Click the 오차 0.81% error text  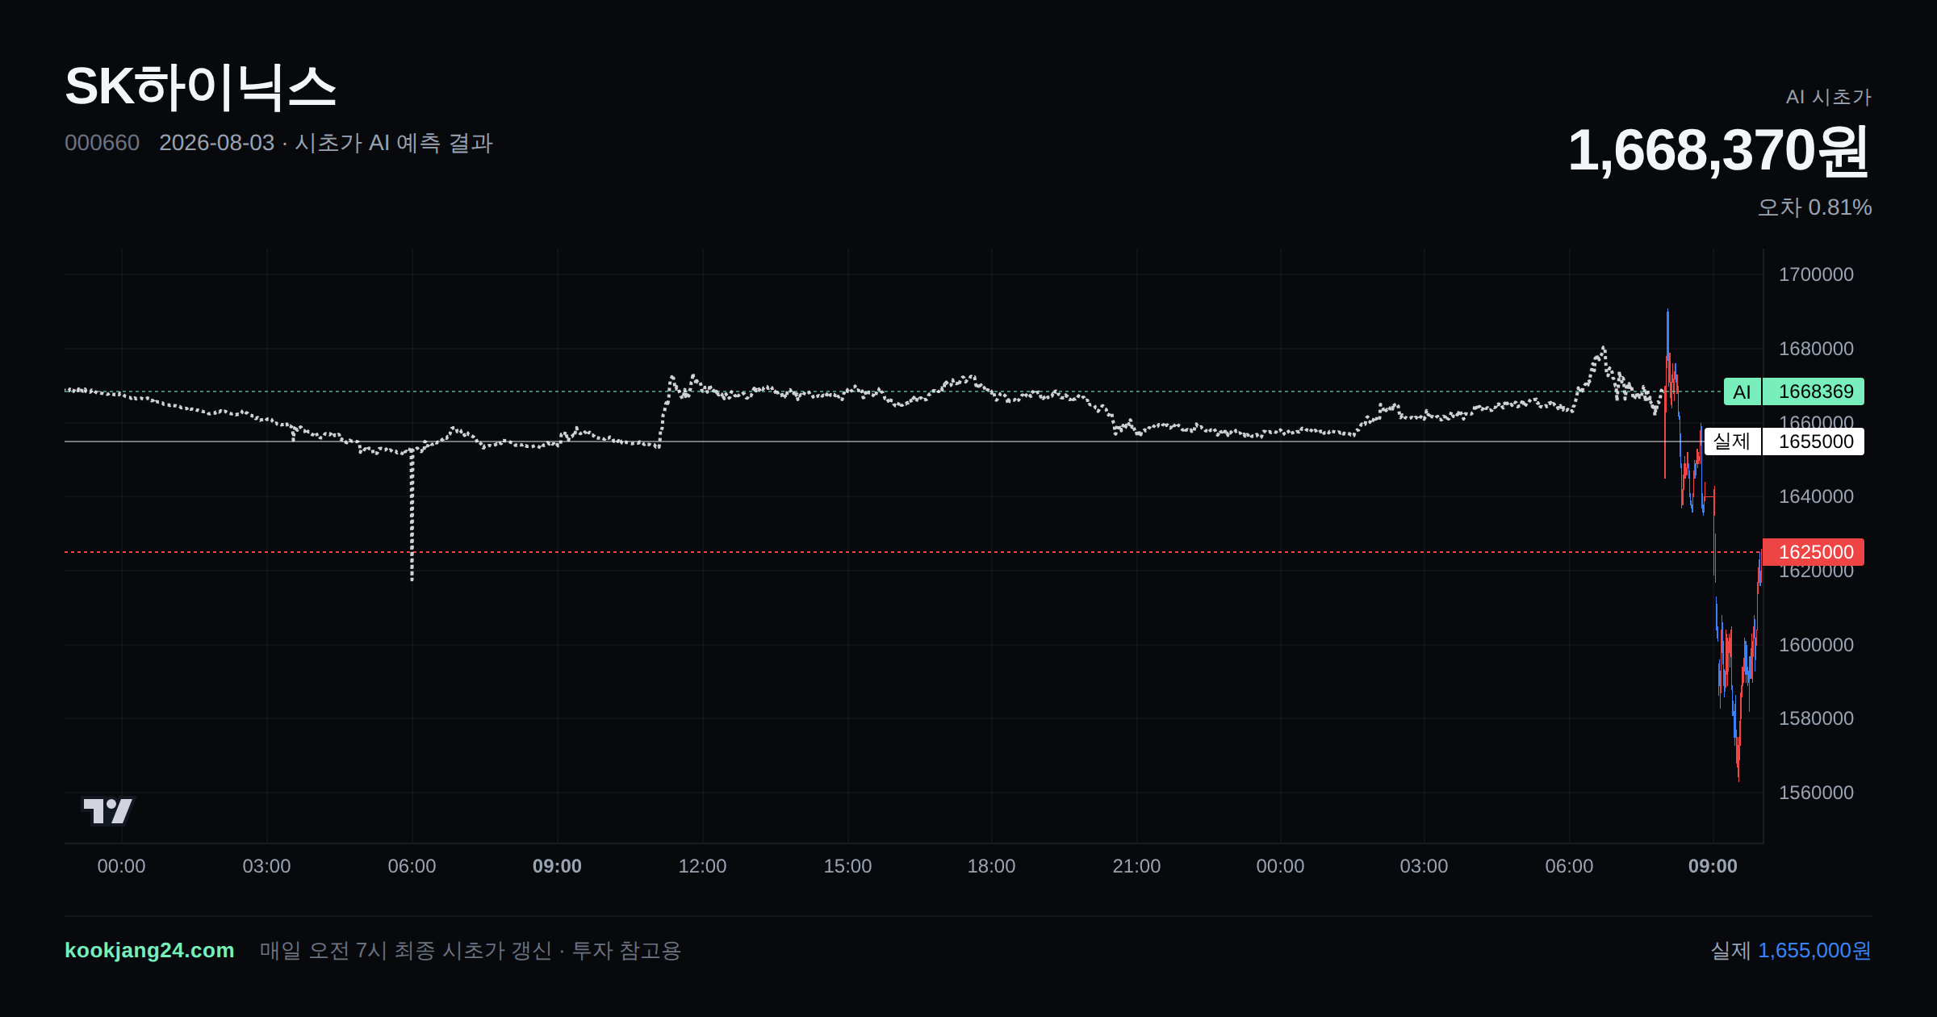(x=1814, y=207)
